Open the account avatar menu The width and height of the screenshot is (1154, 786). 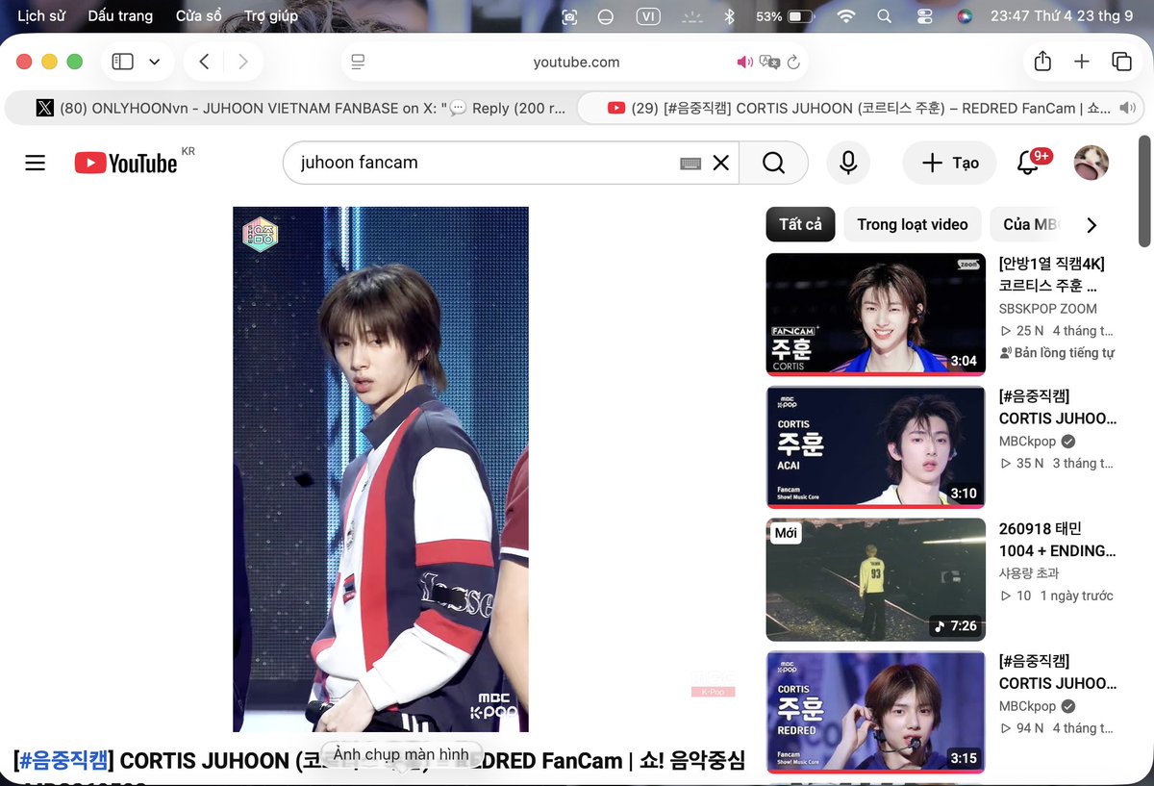click(x=1091, y=163)
